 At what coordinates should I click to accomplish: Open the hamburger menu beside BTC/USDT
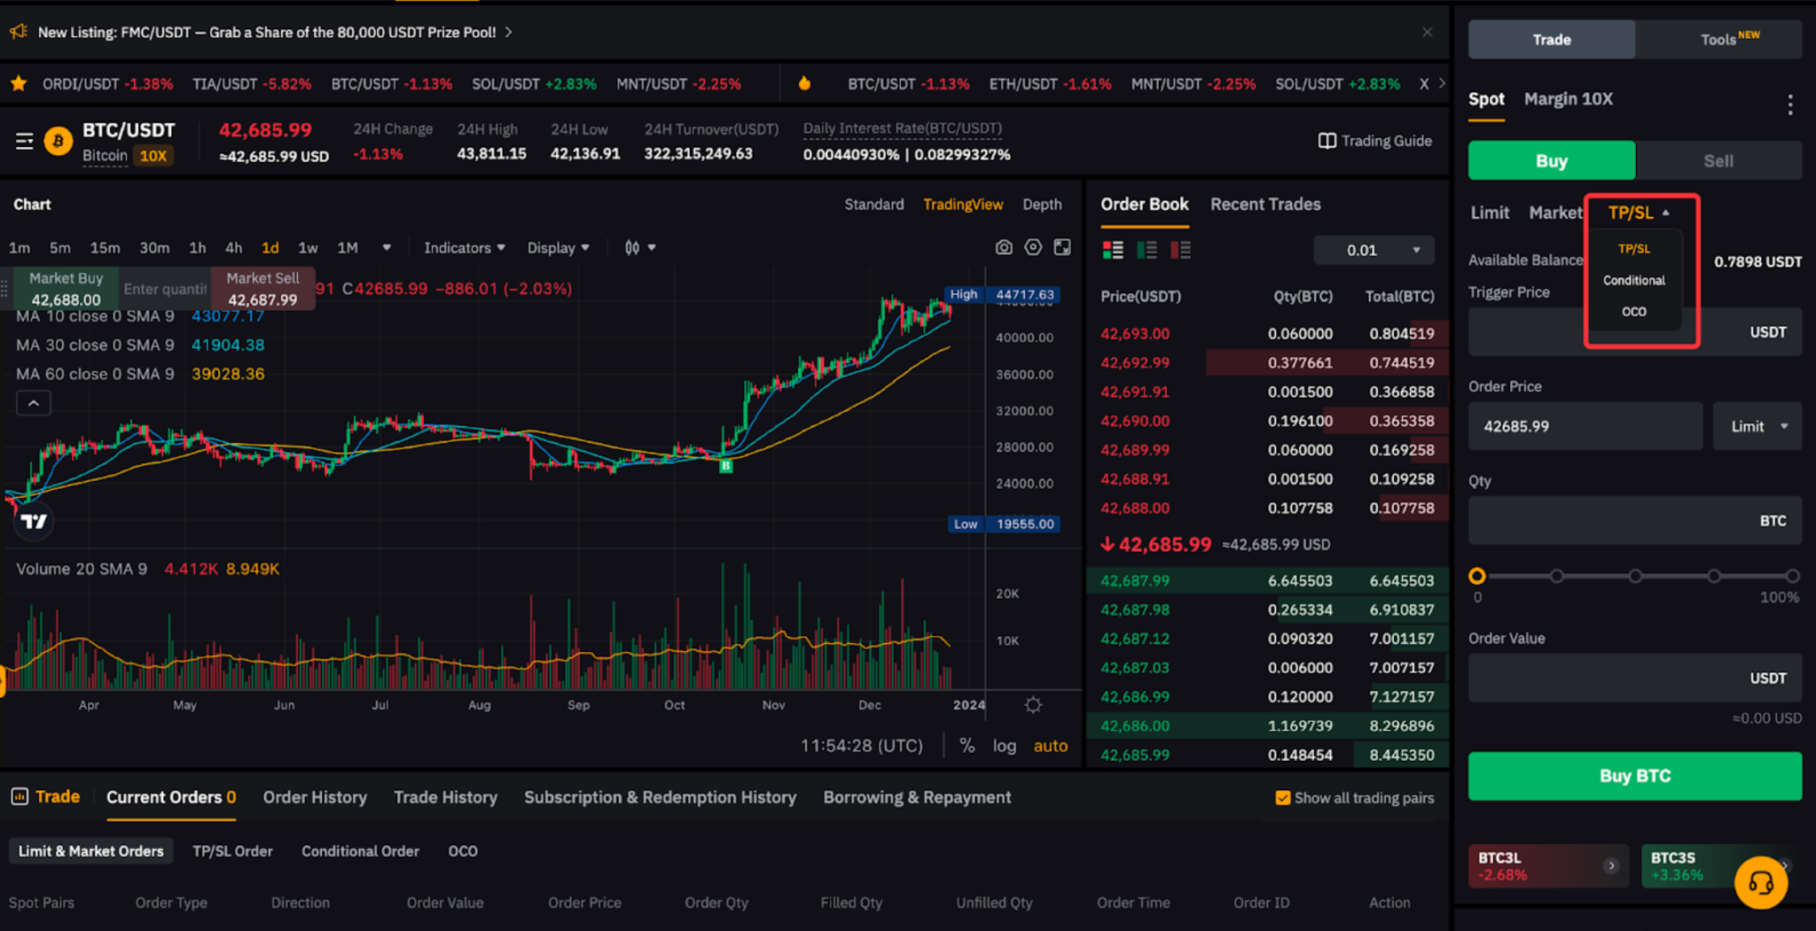pos(24,141)
